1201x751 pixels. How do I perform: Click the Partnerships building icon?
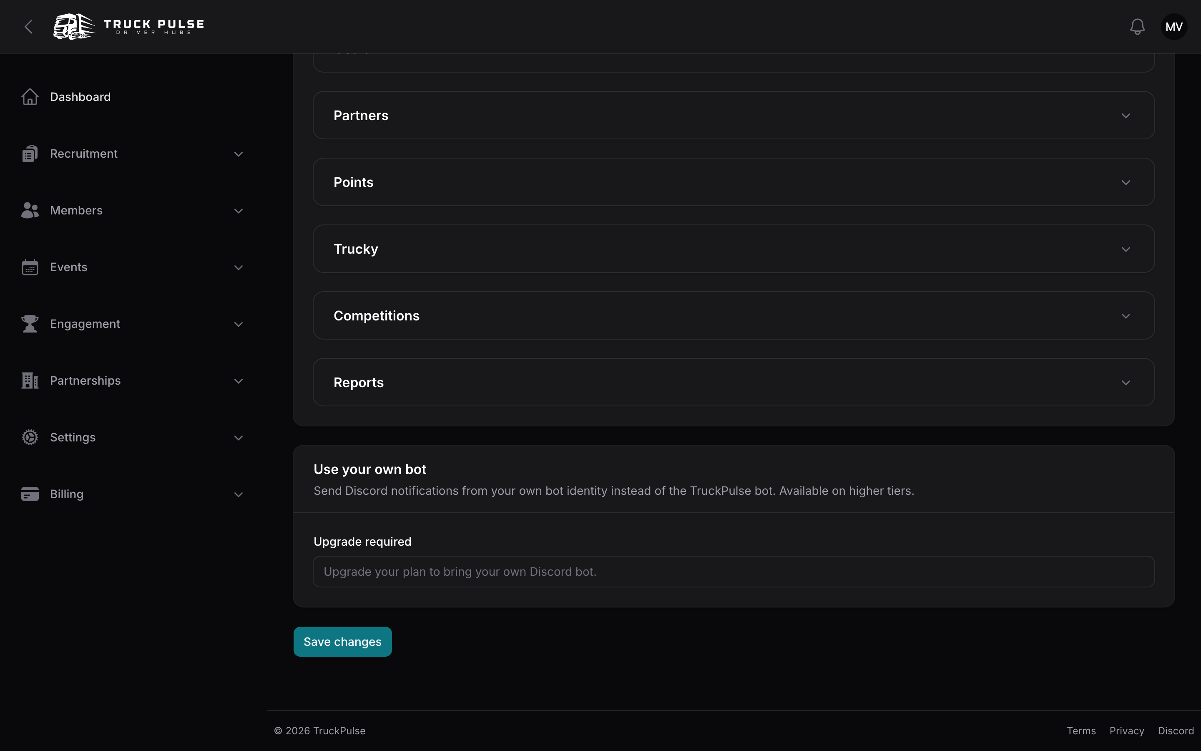pos(30,381)
